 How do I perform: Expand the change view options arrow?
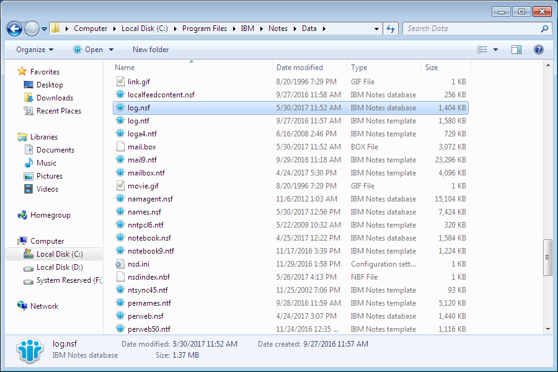click(495, 50)
